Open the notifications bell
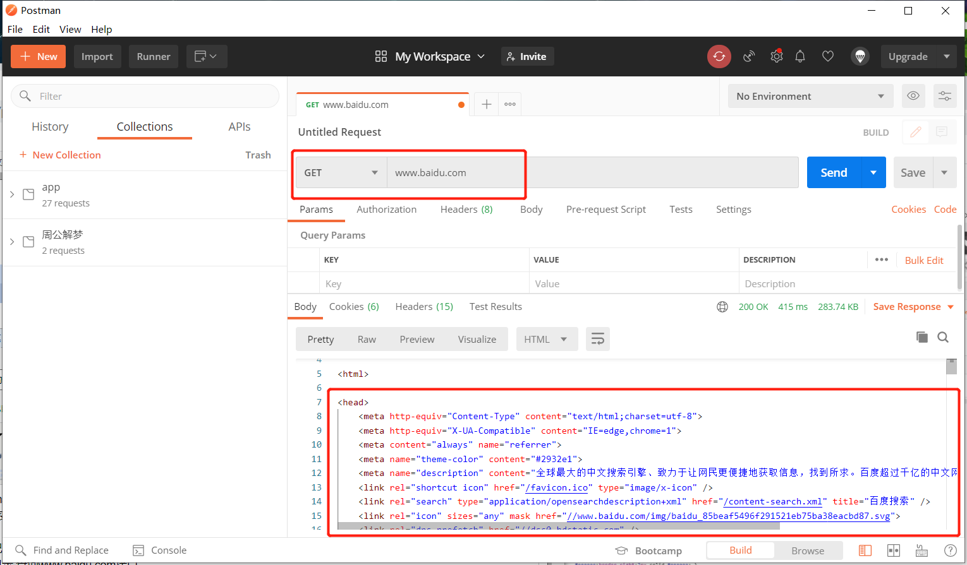This screenshot has height=565, width=967. 800,56
